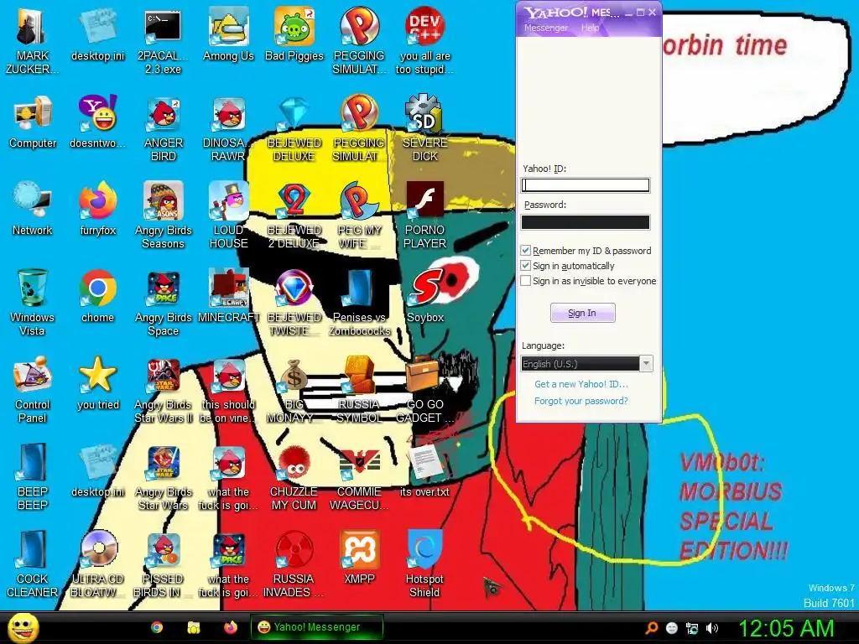Viewport: 859px width, 644px height.
Task: Open the BEJEWED 2 DELUXE icon
Action: 294,215
